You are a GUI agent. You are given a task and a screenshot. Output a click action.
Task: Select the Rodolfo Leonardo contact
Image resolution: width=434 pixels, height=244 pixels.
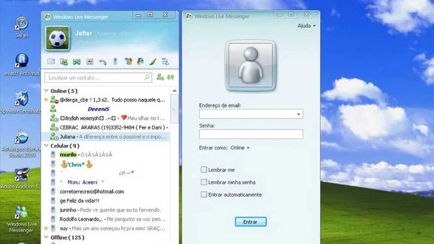click(x=106, y=219)
